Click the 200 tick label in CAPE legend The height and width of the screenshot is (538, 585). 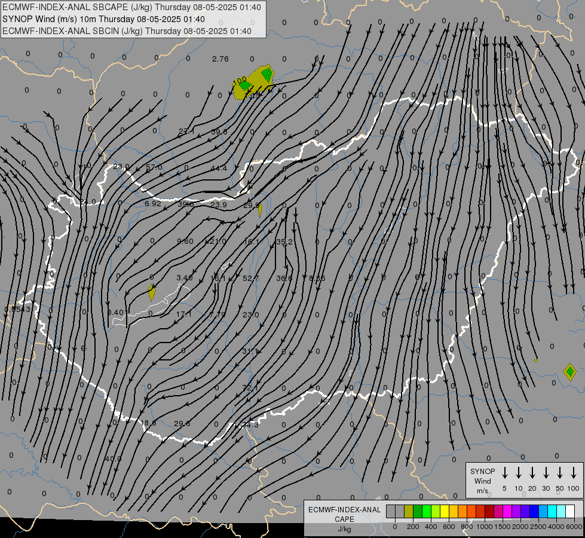tap(413, 527)
